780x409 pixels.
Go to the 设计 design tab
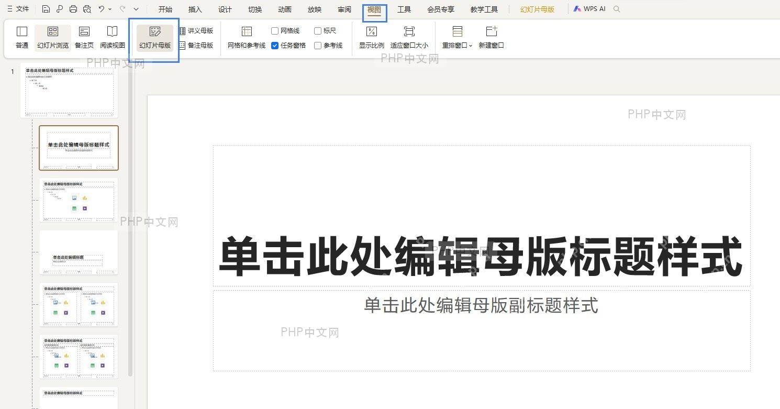(x=225, y=9)
